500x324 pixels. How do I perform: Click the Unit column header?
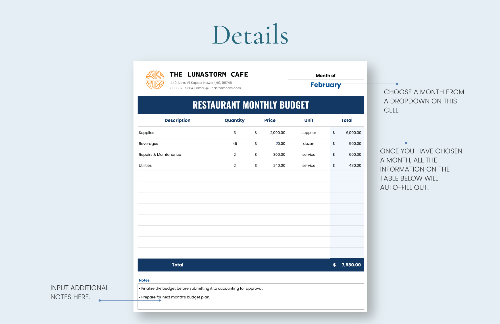pyautogui.click(x=309, y=120)
